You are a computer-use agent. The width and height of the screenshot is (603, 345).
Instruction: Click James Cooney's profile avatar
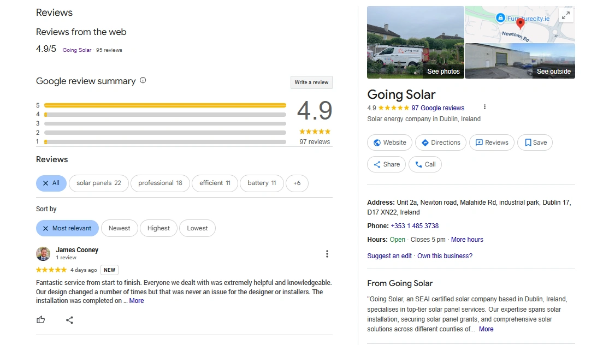coord(43,254)
